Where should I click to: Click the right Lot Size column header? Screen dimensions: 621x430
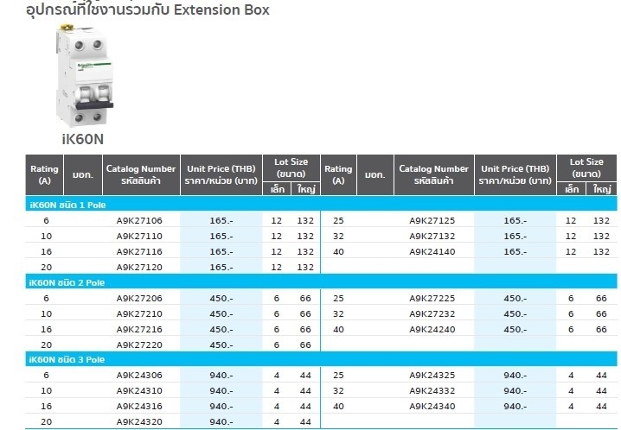click(x=586, y=168)
